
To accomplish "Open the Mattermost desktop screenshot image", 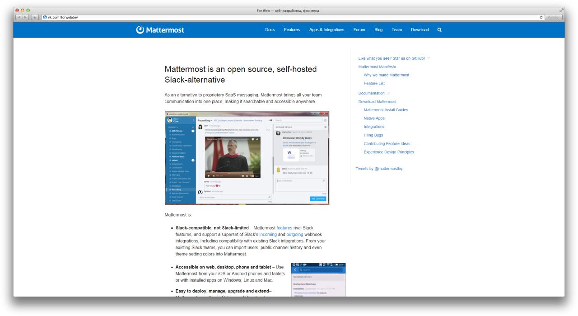I will coord(247,158).
